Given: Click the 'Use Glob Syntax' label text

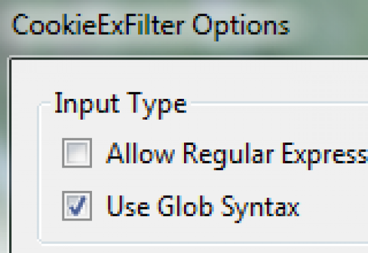Looking at the screenshot, I should click(202, 206).
